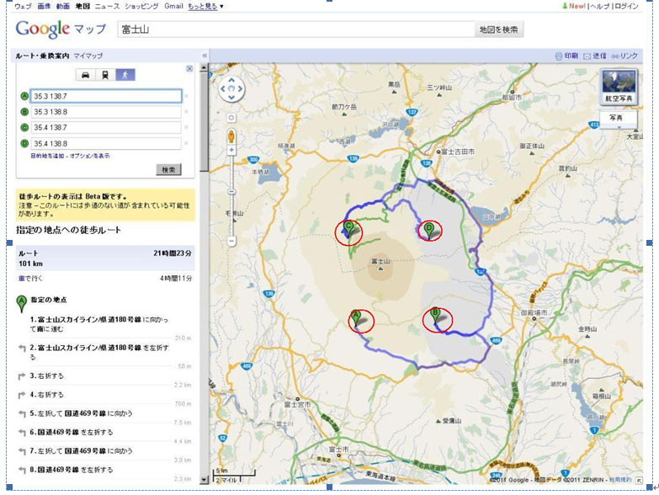659x495 pixels.
Task: Click the pan map down arrow
Action: coord(231,98)
